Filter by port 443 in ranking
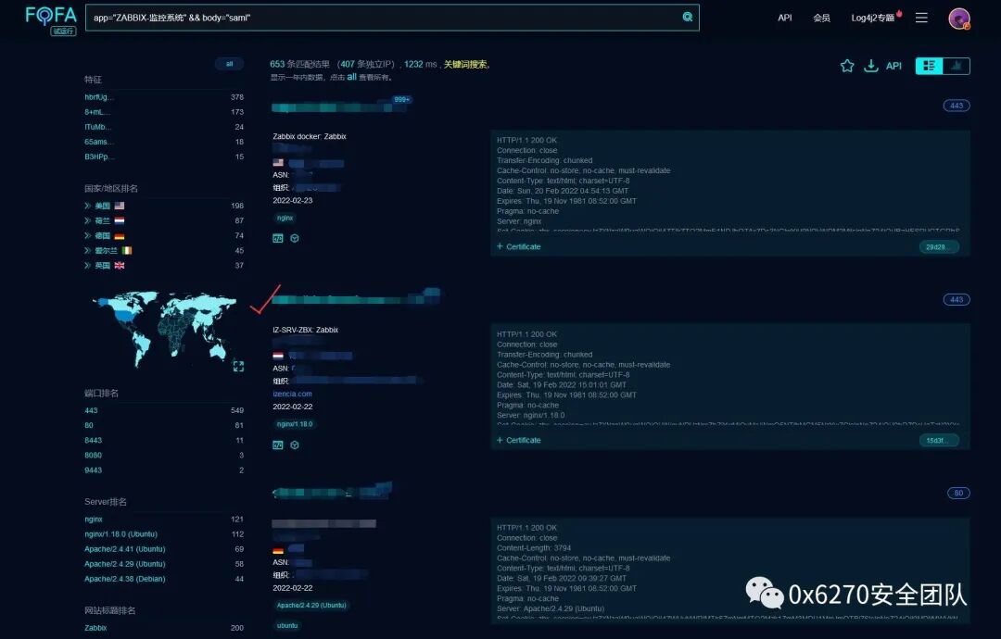 click(x=91, y=410)
